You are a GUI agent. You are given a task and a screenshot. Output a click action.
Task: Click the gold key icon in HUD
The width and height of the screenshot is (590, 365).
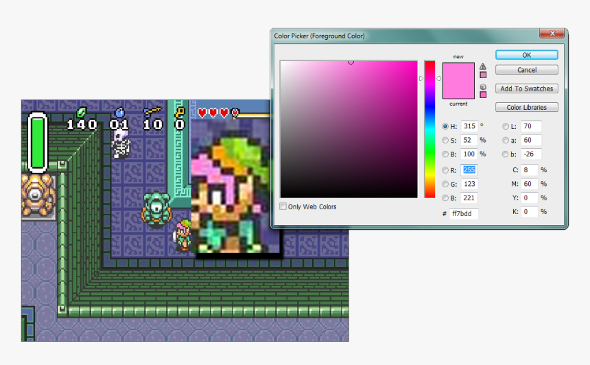(x=180, y=112)
